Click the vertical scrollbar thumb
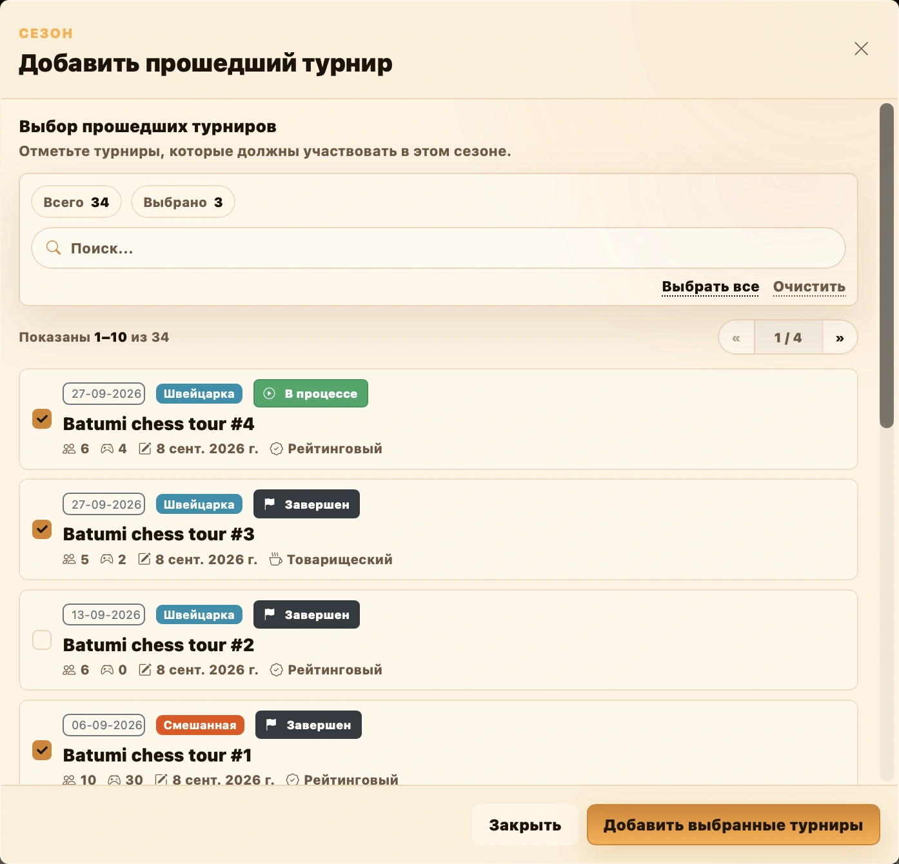Viewport: 899px width, 864px height. pyautogui.click(x=887, y=266)
